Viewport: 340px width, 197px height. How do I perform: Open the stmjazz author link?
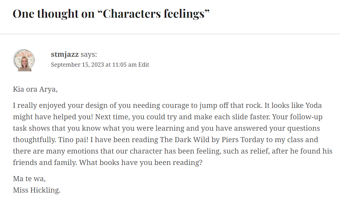(65, 54)
